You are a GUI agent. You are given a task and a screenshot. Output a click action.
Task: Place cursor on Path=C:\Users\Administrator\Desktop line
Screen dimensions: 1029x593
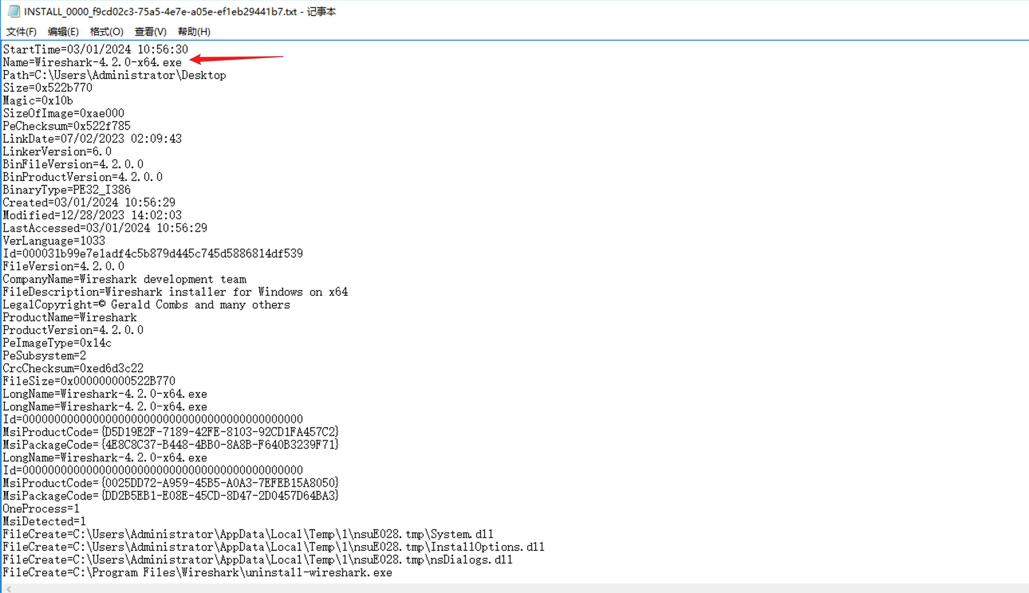(x=114, y=75)
